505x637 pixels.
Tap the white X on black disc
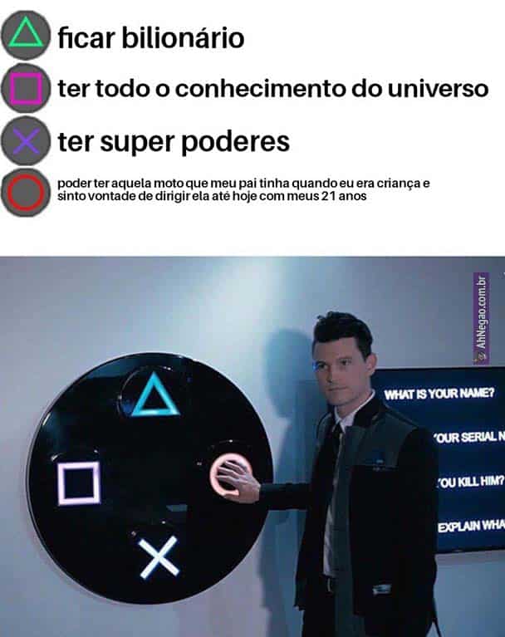[159, 556]
